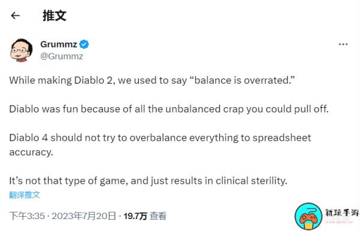Click the blue verified badge beside Grummz
This screenshot has height=231, width=361.
pyautogui.click(x=84, y=44)
